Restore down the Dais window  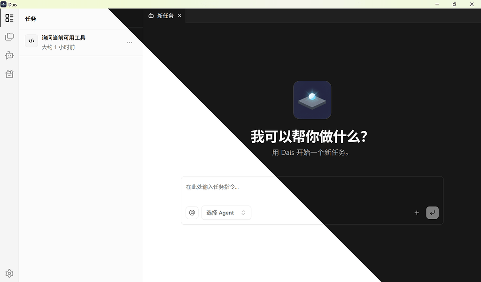coord(454,4)
